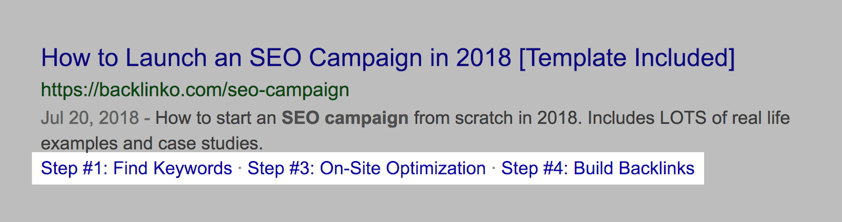Open the "How to Launch an SEO Campaign" result title
This screenshot has height=222, width=842.
click(x=210, y=58)
